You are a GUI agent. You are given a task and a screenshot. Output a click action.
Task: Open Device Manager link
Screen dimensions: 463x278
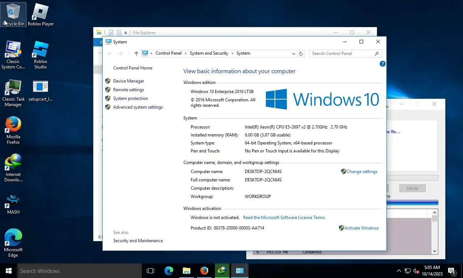point(128,81)
